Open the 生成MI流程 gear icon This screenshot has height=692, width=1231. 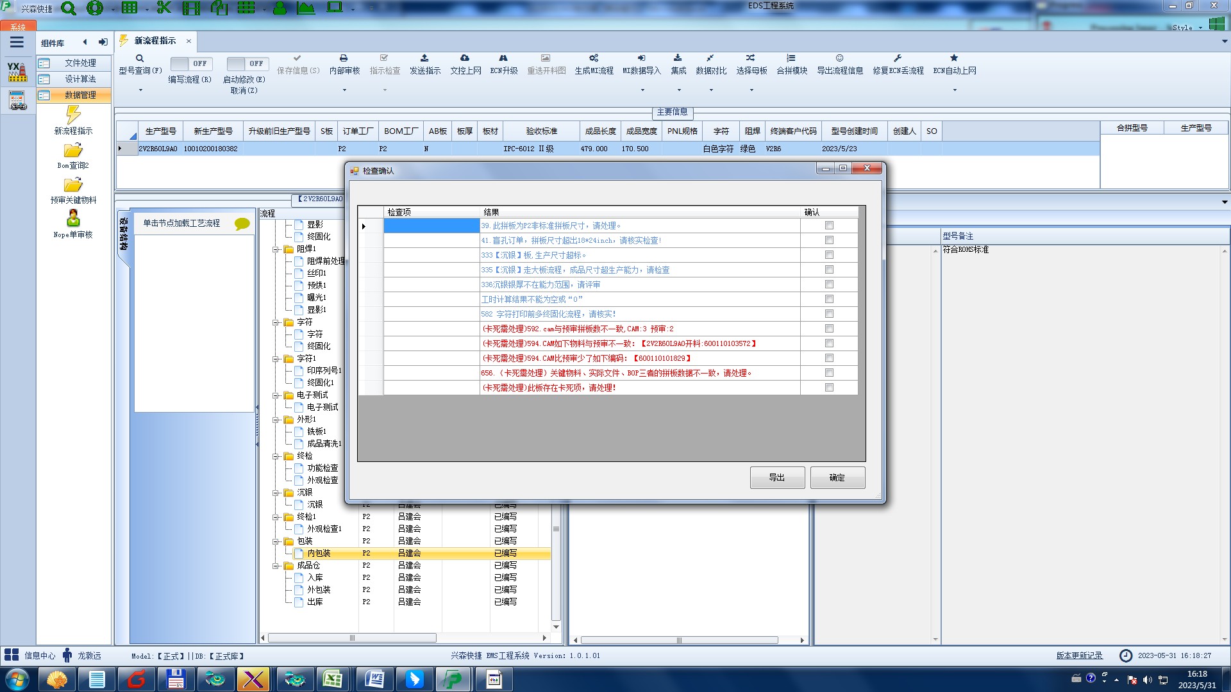594,58
